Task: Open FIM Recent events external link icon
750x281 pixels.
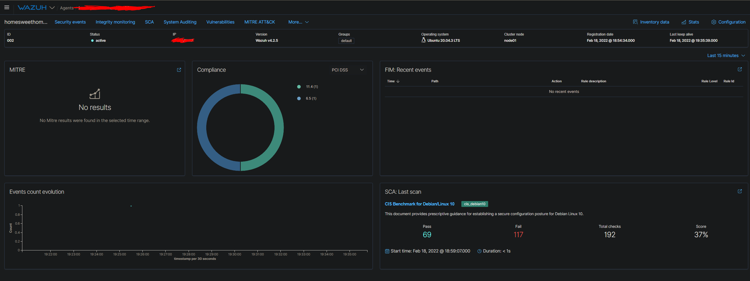Action: tap(740, 69)
